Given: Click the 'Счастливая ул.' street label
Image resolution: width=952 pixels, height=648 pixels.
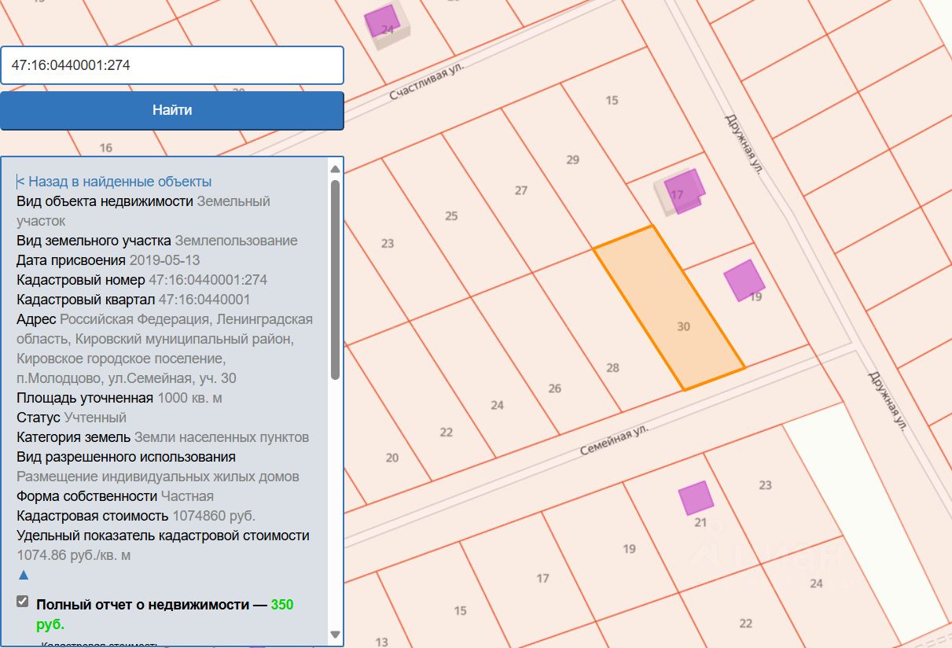Looking at the screenshot, I should [427, 82].
